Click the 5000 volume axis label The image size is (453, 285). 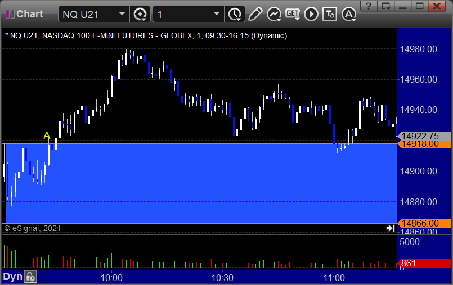[x=409, y=242]
